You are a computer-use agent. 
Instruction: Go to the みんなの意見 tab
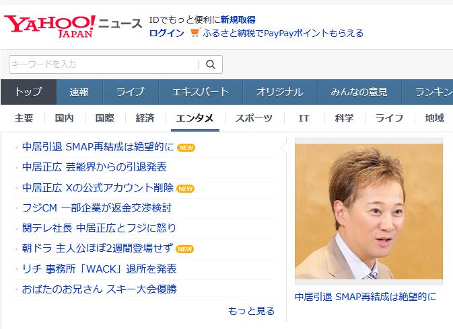point(359,92)
